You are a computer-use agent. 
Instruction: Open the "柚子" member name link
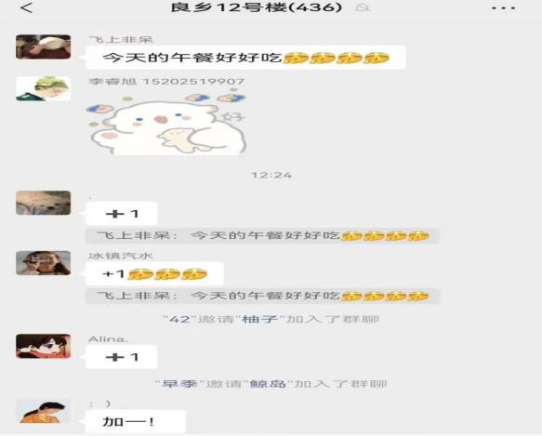tap(259, 319)
